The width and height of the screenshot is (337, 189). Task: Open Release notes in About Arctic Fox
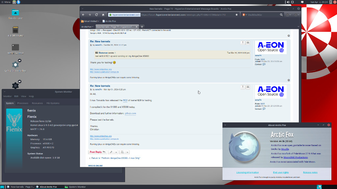pos(310,173)
